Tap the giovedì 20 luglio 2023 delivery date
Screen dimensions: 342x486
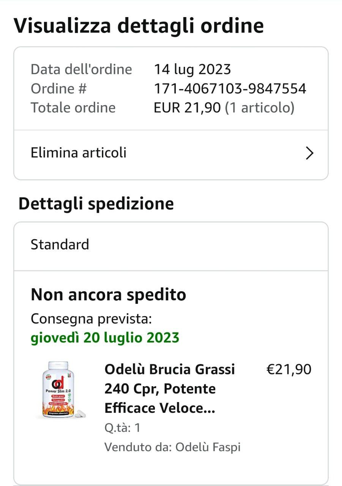105,337
